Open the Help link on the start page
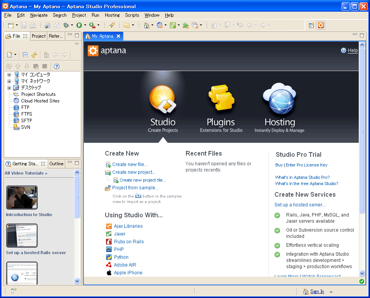The height and width of the screenshot is (298, 370). [x=353, y=50]
